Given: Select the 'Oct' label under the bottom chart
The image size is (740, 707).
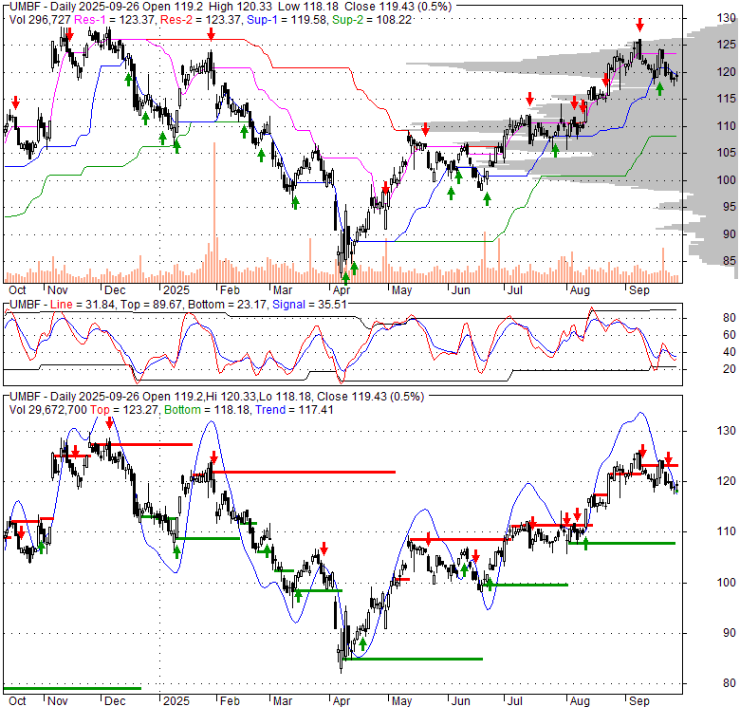Looking at the screenshot, I should (17, 701).
